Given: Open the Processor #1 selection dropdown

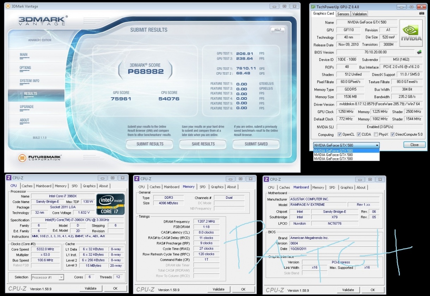Looking at the screenshot, I should pos(48,277).
